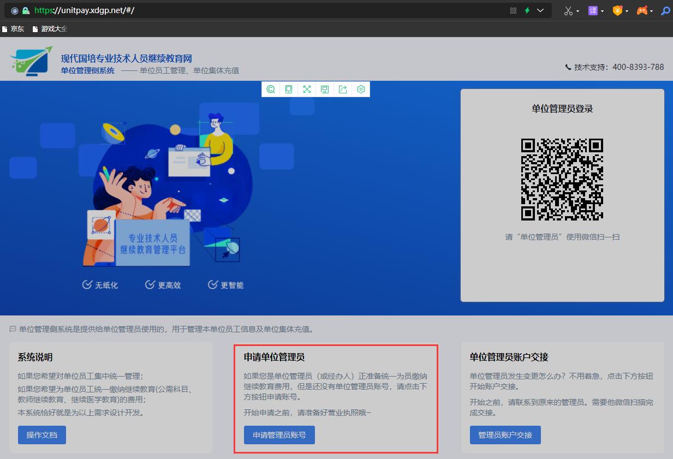This screenshot has height=459, width=673.
Task: Open the 京东 bookmark
Action: (13, 29)
